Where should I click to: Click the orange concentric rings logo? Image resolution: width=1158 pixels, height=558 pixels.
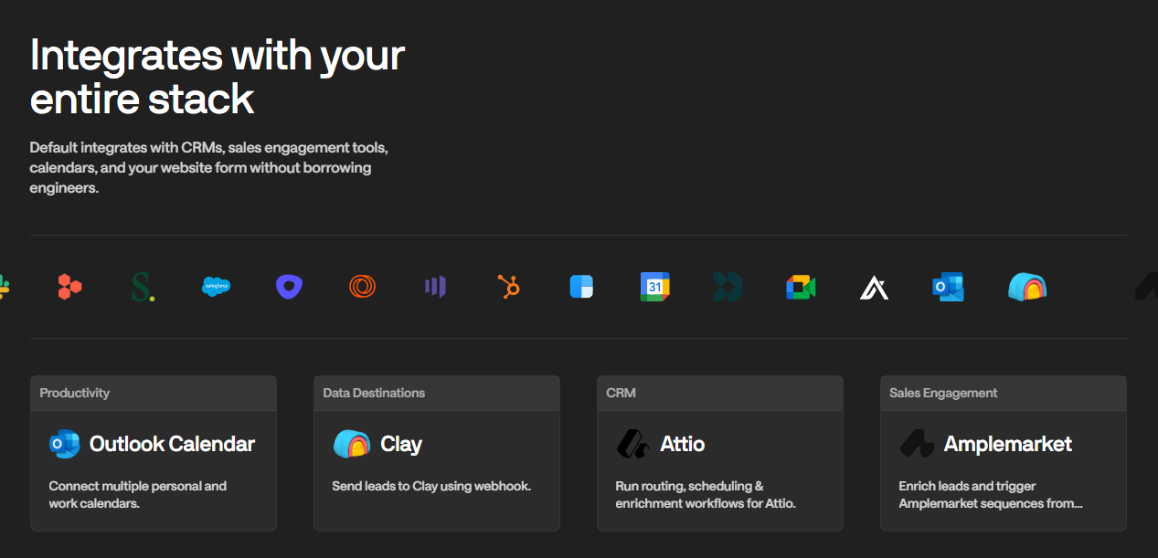point(362,287)
